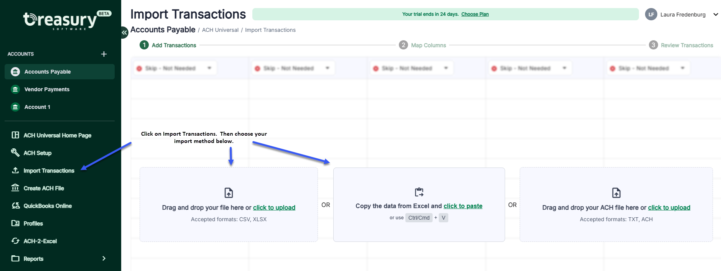Open the third Skip - Not Needed dropdown
721x271 pixels.
(412, 68)
